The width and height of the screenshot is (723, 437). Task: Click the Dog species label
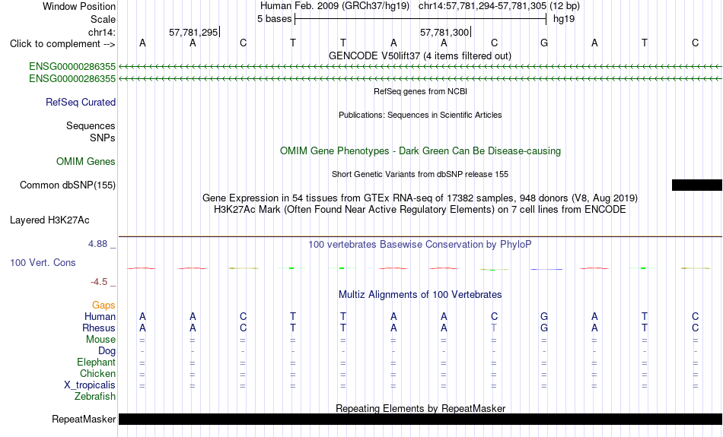[x=107, y=351]
